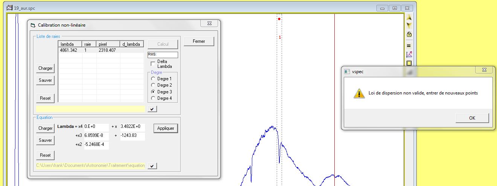
Task: Click Charger in Liste de raies
Action: tap(46, 68)
